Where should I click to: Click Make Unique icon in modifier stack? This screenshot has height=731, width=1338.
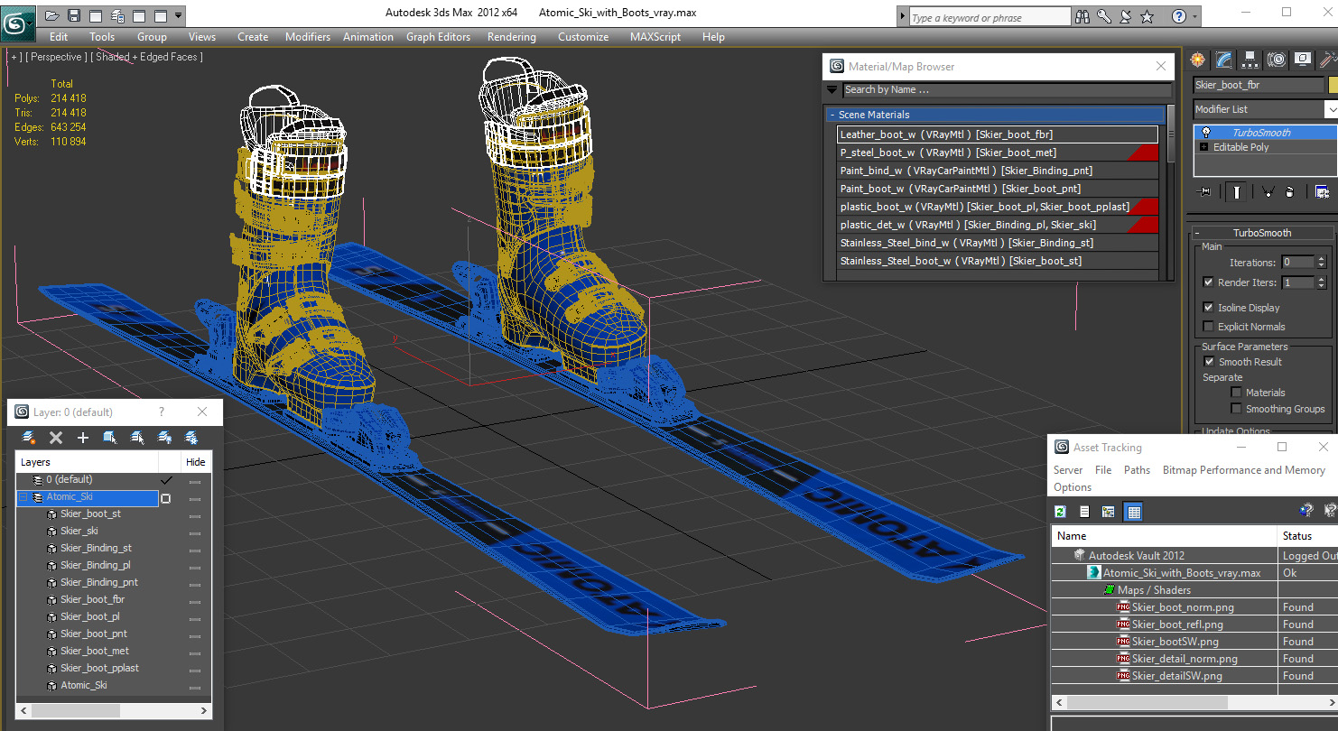pyautogui.click(x=1268, y=191)
